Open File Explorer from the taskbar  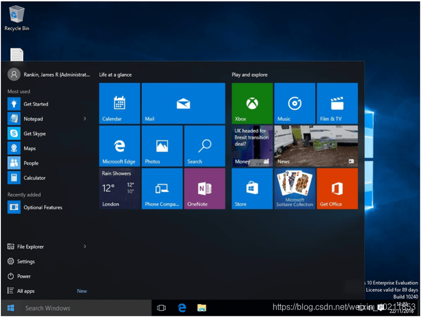point(202,308)
